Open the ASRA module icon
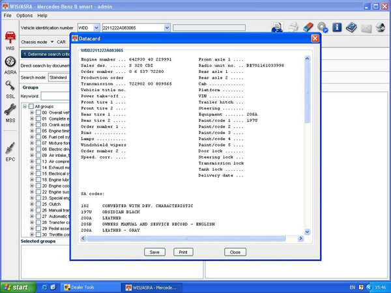Screen dimensions: 391x293 [x=10, y=65]
